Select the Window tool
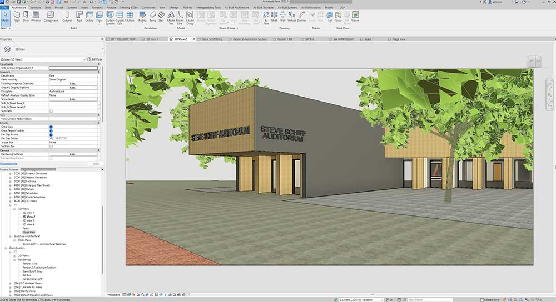 pyautogui.click(x=36, y=16)
